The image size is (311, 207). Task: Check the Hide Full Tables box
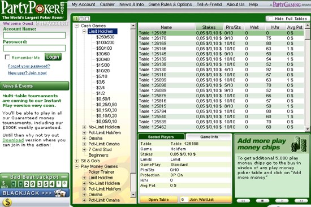(270, 19)
